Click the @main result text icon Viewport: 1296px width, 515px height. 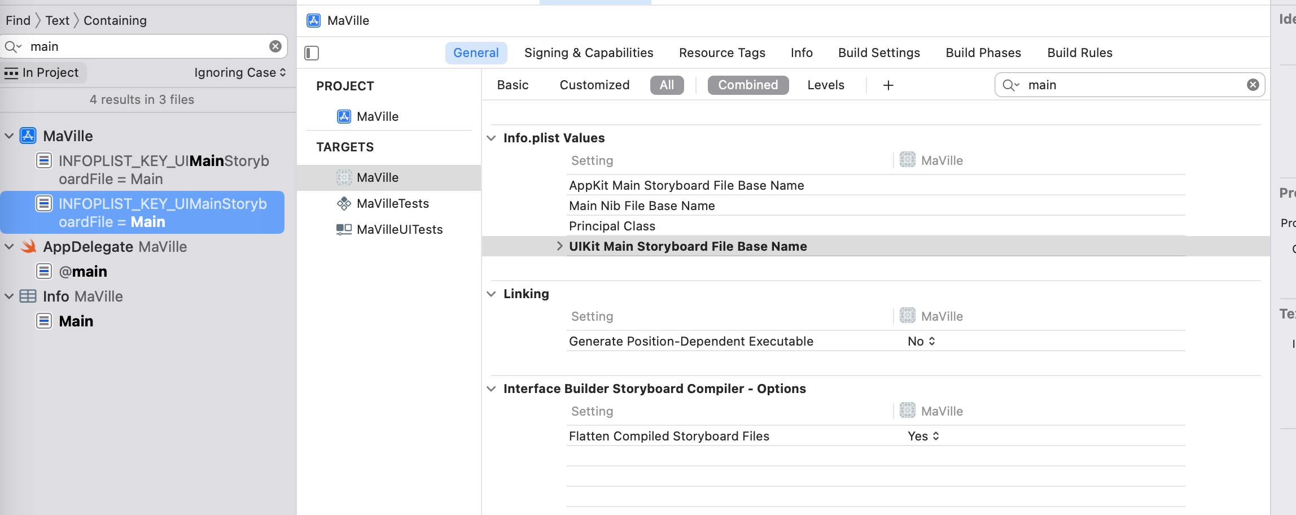[x=44, y=272]
